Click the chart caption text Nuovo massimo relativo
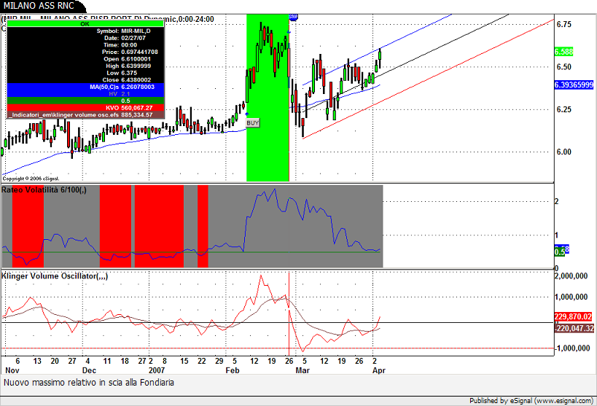The height and width of the screenshot is (406, 597). (x=88, y=382)
